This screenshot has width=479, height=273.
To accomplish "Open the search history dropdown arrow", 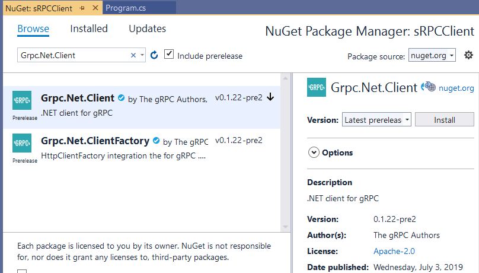I will (142, 55).
